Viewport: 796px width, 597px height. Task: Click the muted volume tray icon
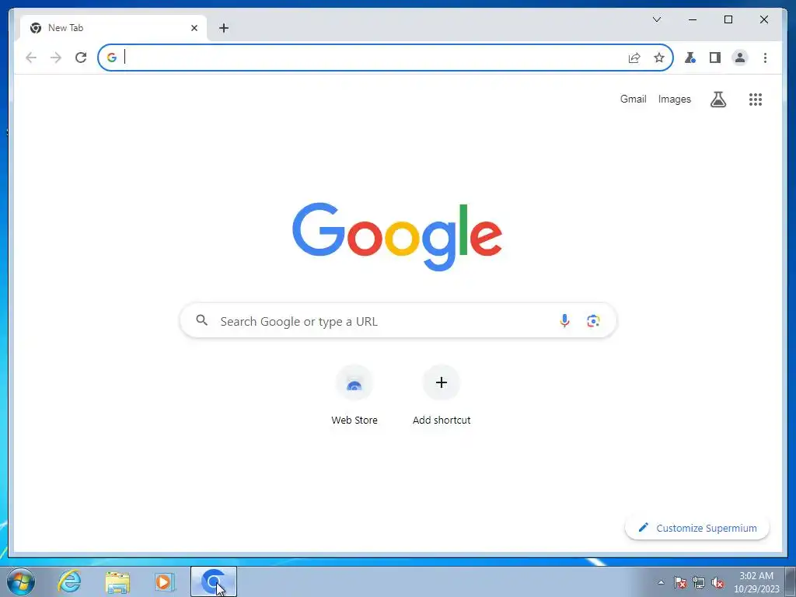point(717,582)
